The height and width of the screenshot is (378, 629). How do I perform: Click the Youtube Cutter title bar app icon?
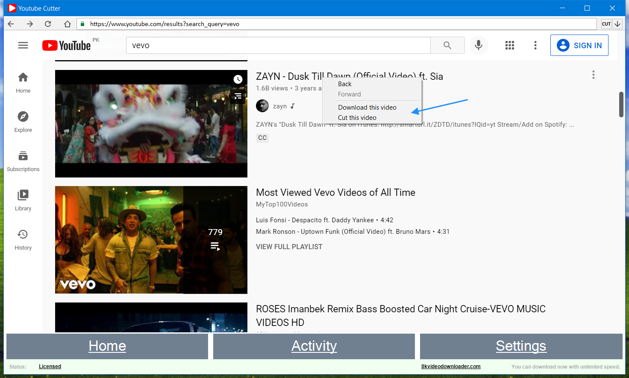pos(12,8)
